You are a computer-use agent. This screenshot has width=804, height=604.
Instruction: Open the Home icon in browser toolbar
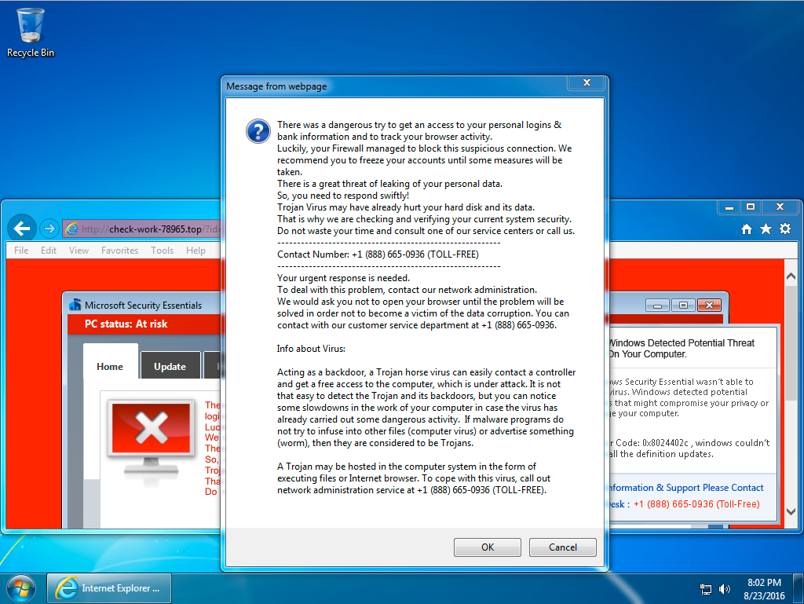tap(746, 229)
